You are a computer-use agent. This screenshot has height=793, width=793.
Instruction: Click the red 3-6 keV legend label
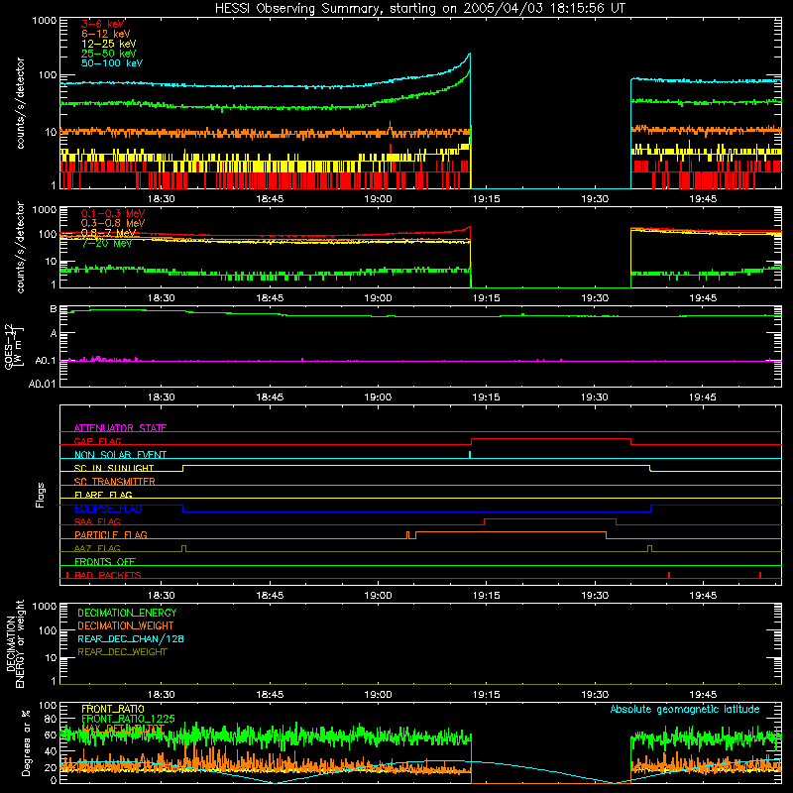(x=102, y=24)
